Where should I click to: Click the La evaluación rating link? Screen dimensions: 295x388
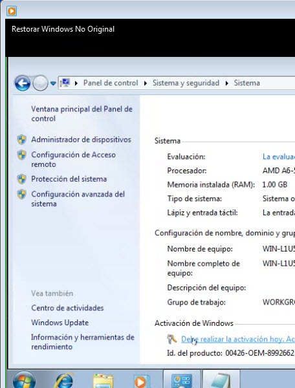(x=279, y=156)
